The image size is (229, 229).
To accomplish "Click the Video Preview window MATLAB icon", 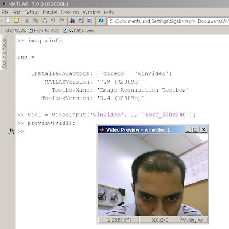I will [102, 130].
